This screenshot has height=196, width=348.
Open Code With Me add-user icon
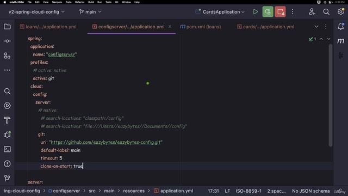(x=312, y=12)
